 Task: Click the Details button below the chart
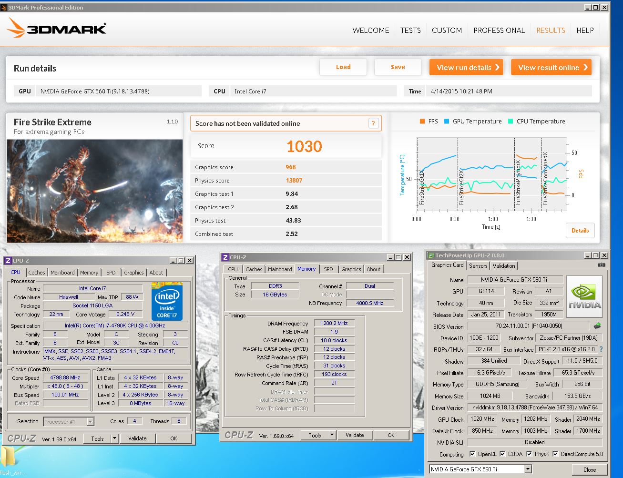point(580,231)
